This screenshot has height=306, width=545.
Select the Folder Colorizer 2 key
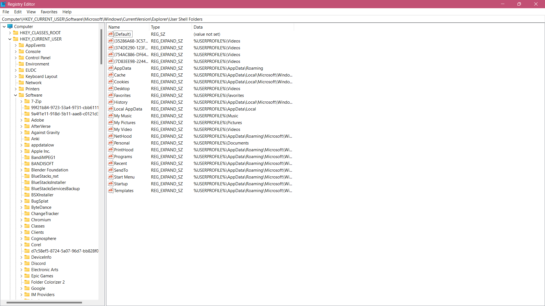(48, 282)
